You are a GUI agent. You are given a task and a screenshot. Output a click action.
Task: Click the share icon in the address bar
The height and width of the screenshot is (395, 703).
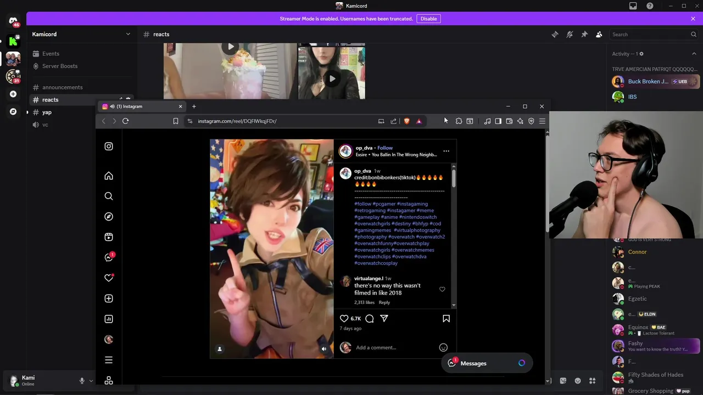[394, 121]
